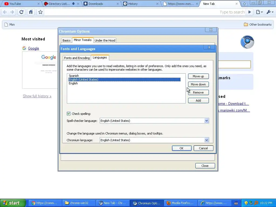Select the plain English list entry
The height and width of the screenshot is (207, 276).
pyautogui.click(x=125, y=83)
